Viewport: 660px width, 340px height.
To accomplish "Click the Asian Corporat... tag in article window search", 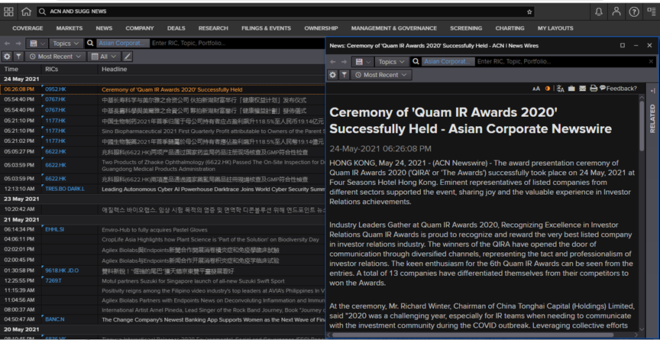I will (448, 61).
